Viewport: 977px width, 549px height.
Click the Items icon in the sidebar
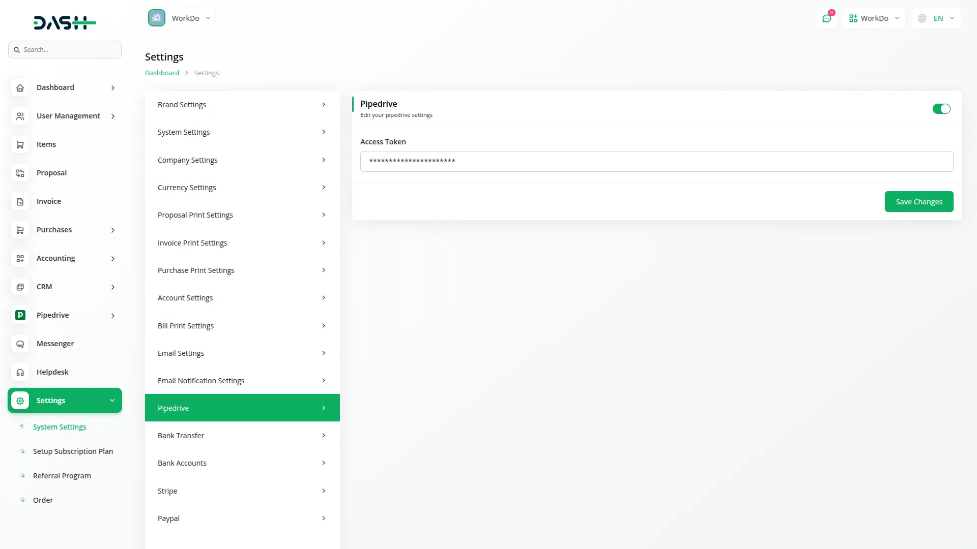20,144
